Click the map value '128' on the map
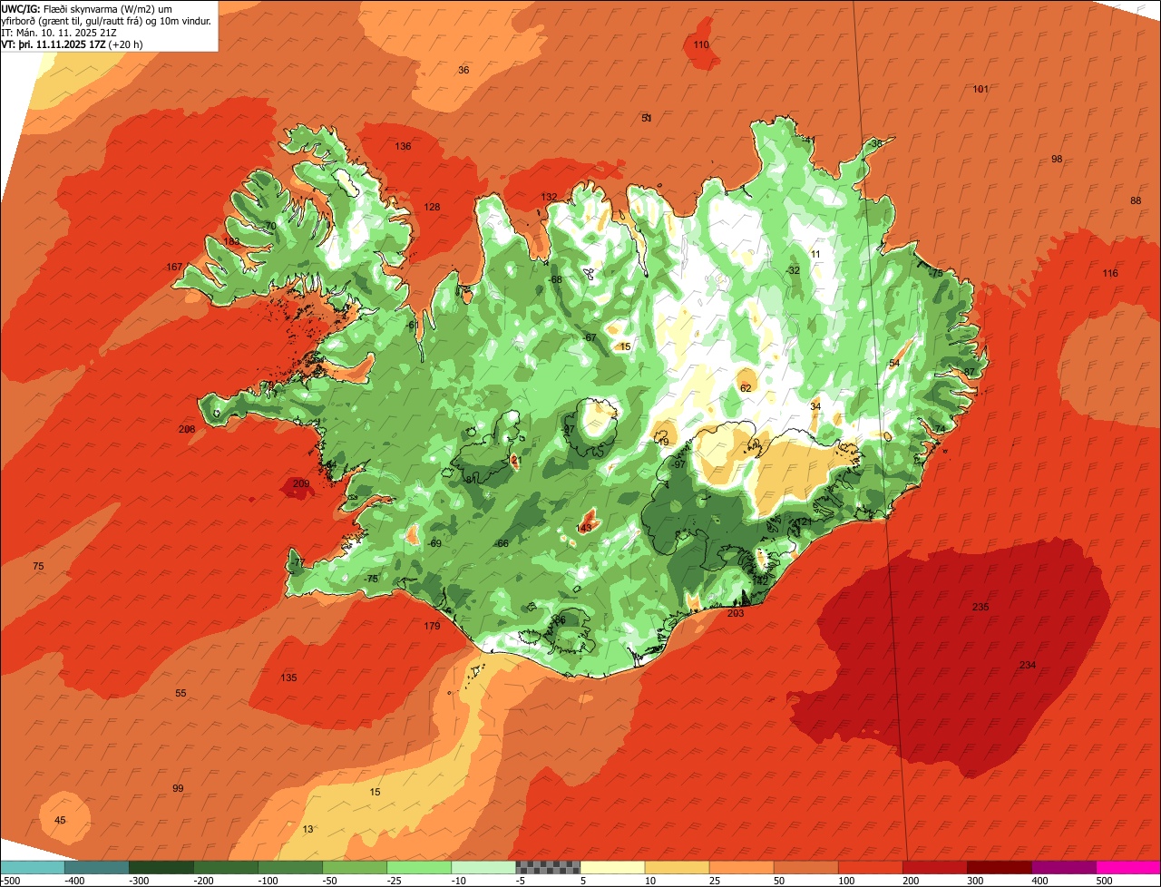1161x887 pixels. tap(432, 207)
